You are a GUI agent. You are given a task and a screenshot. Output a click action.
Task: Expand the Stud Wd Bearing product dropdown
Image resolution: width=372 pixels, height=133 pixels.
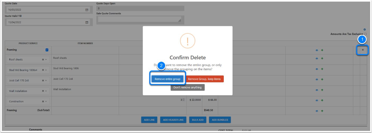[x=46, y=70]
